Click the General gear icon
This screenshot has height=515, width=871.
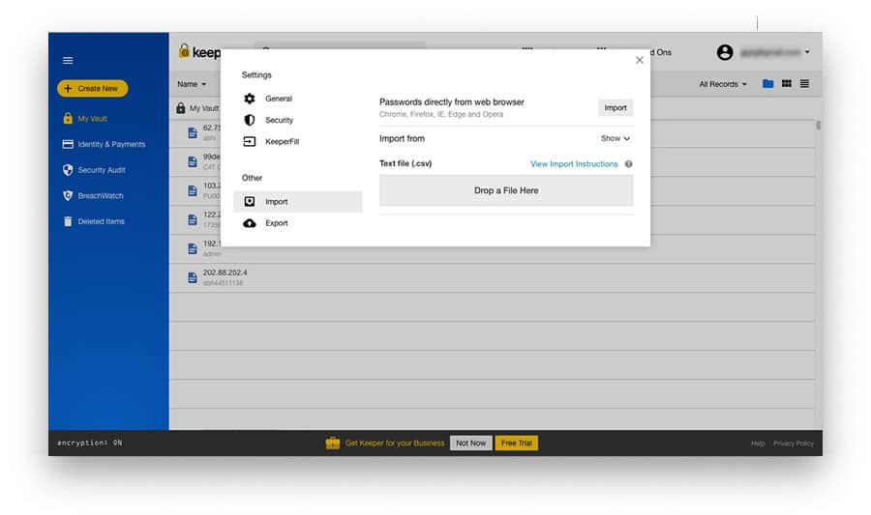[x=250, y=99]
